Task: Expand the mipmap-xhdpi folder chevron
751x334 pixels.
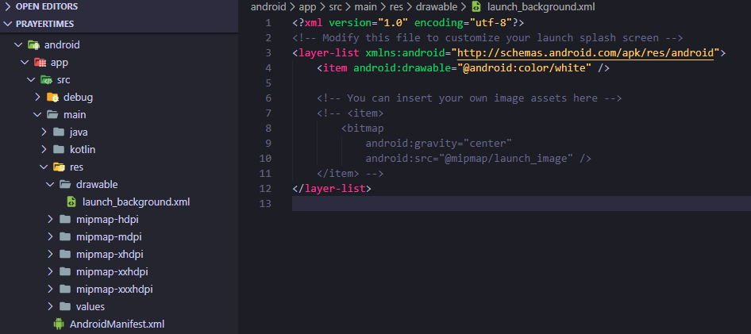Action: pyautogui.click(x=50, y=254)
